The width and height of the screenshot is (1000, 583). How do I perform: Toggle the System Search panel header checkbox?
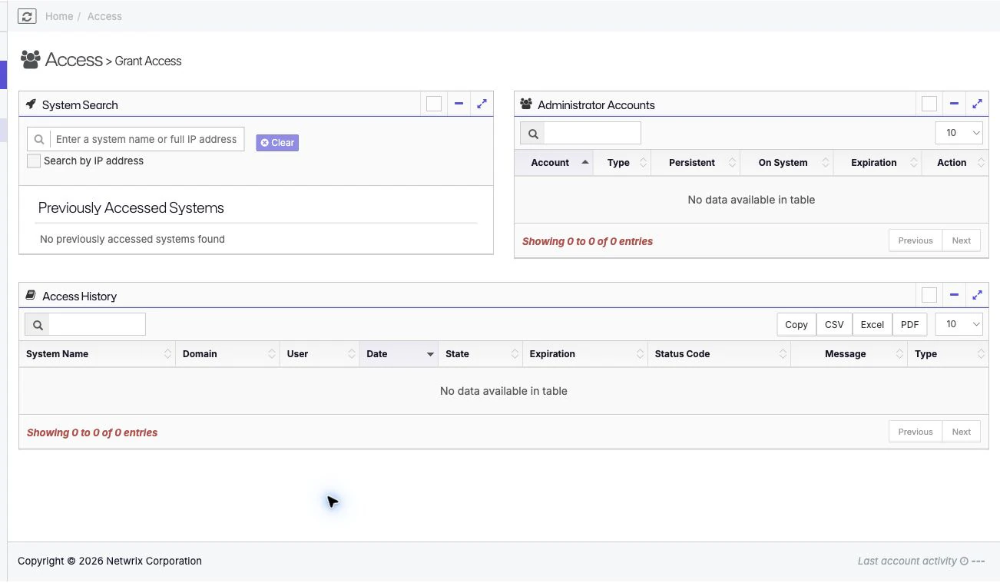[434, 104]
